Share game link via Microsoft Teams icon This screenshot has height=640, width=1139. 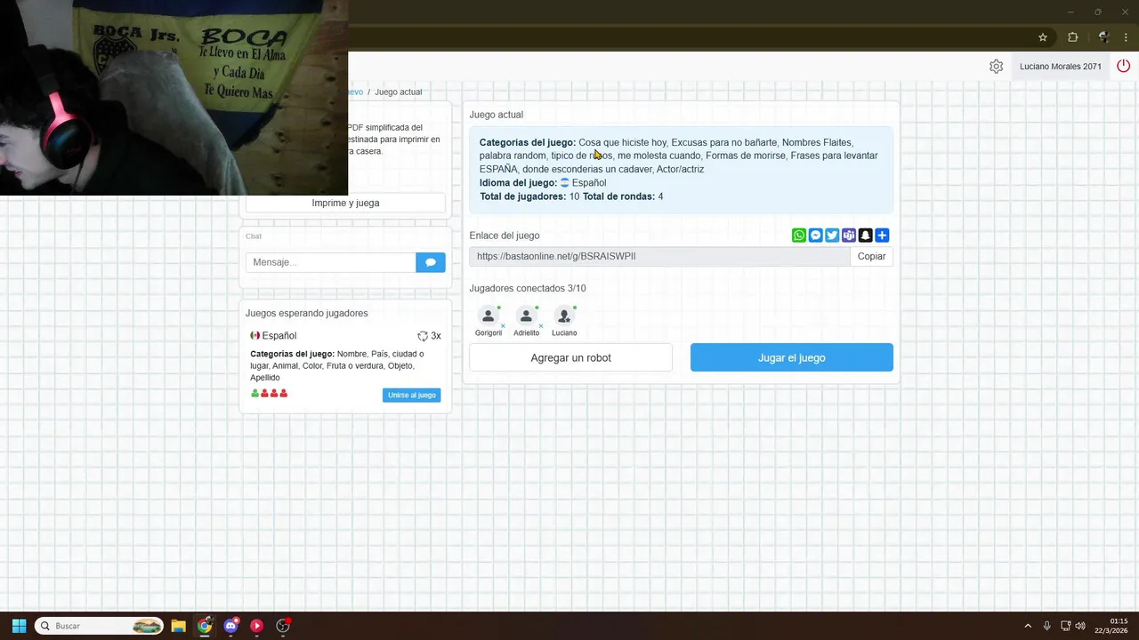(849, 236)
